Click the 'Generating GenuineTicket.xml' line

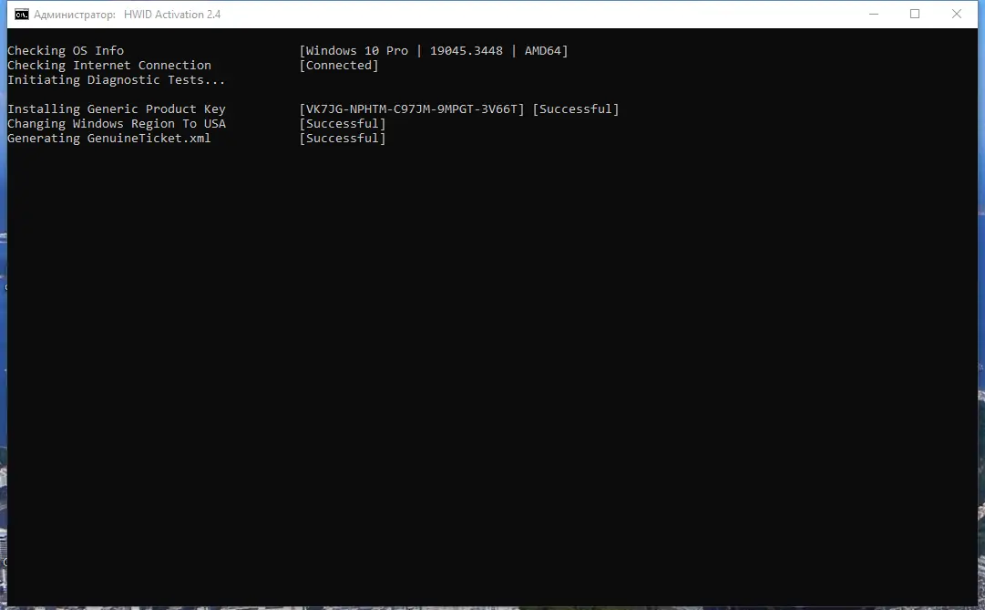pyautogui.click(x=108, y=139)
